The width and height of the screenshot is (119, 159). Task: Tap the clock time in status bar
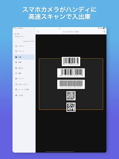pos(15,28)
